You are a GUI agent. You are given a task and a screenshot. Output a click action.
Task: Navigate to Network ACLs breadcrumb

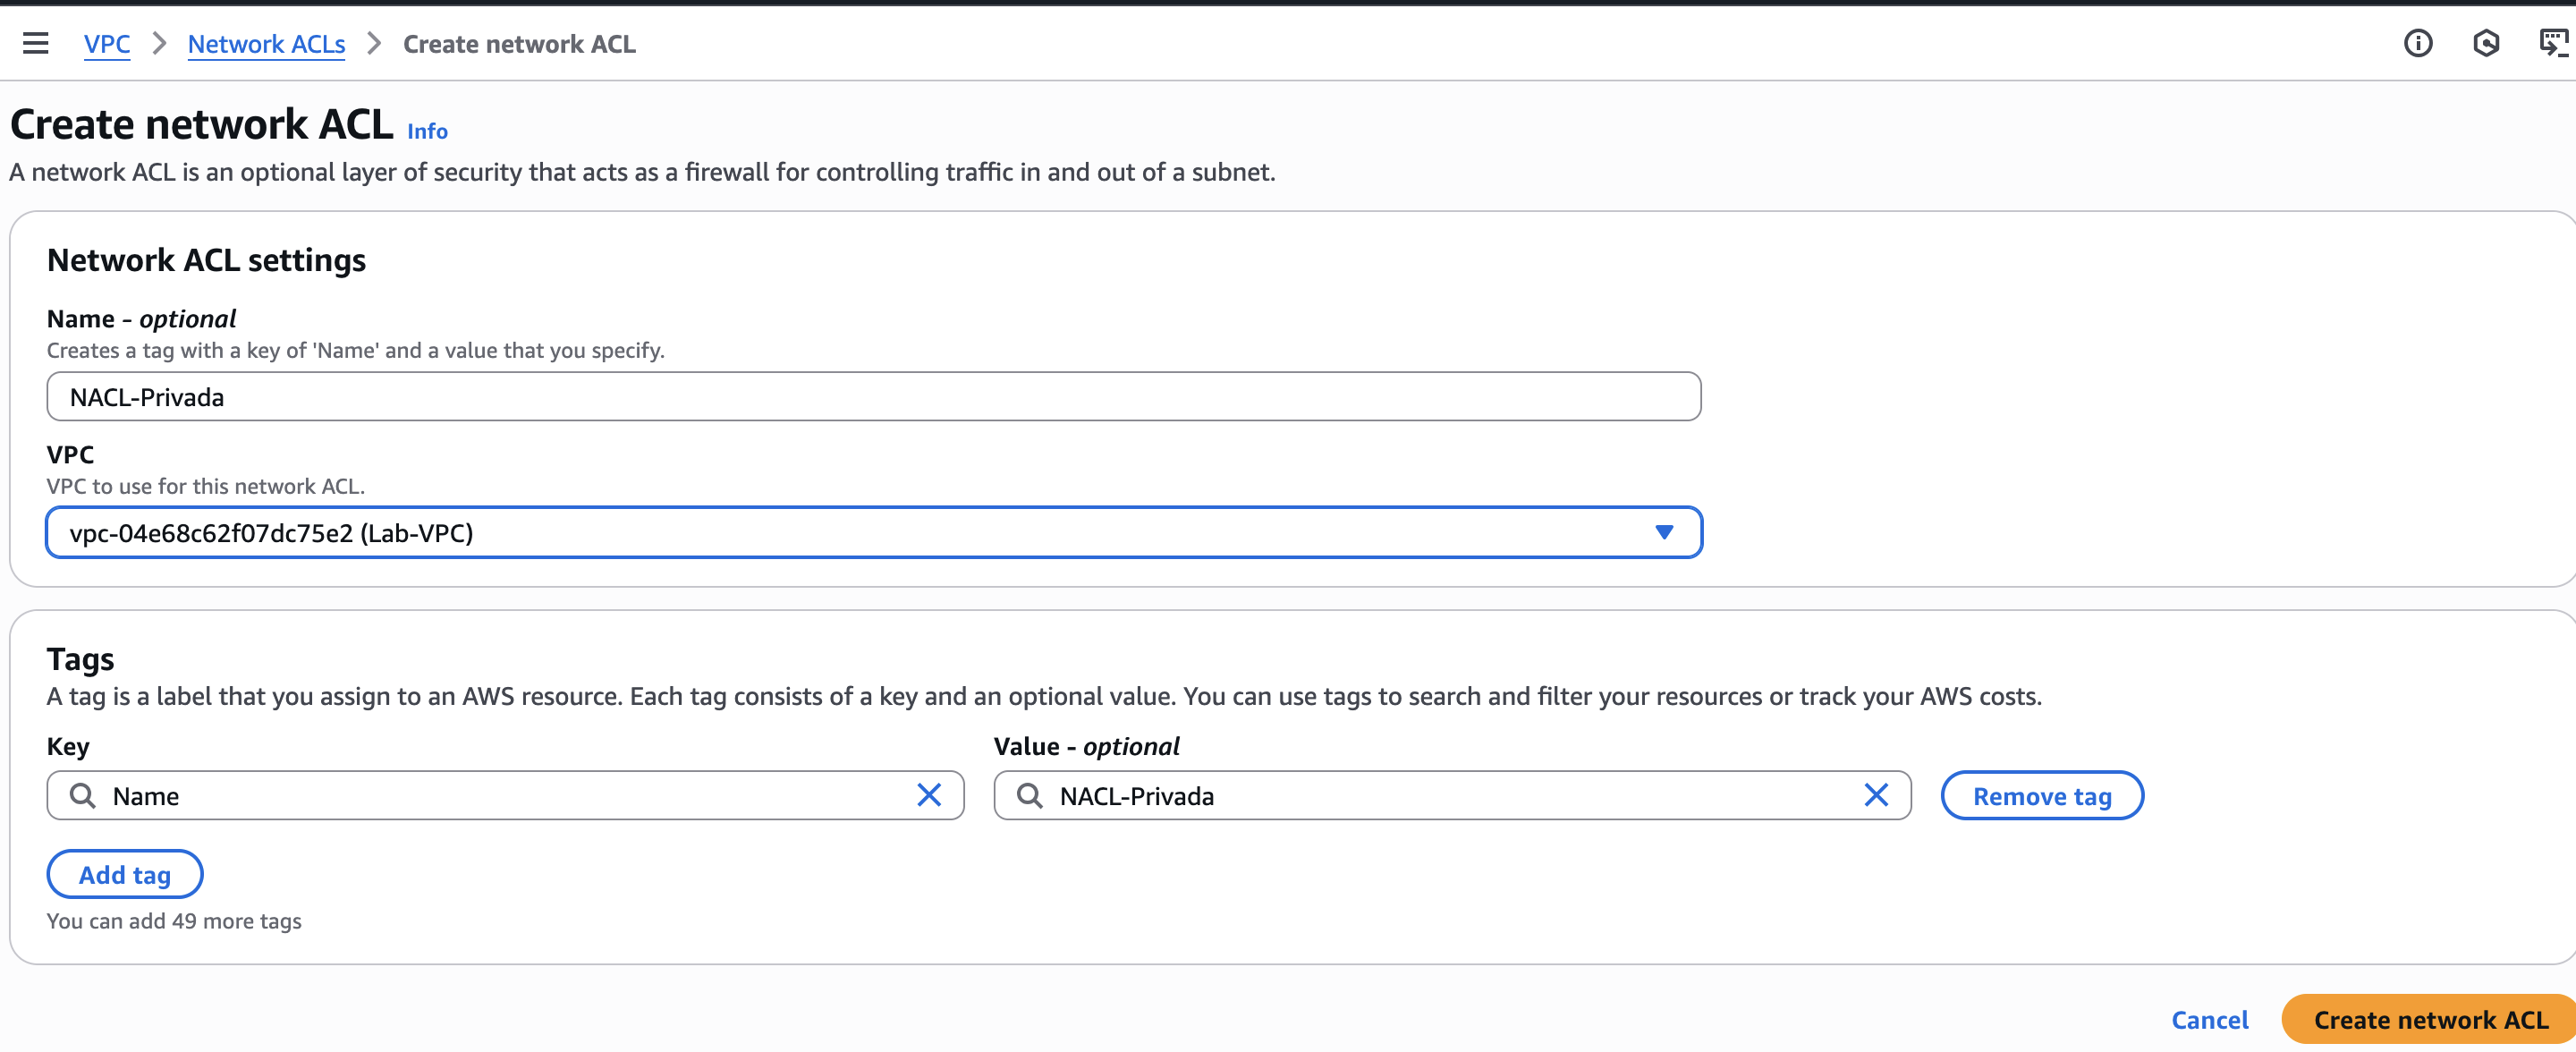[266, 44]
